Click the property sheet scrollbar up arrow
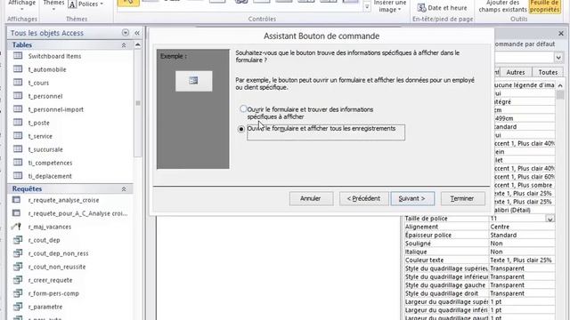 (x=560, y=85)
